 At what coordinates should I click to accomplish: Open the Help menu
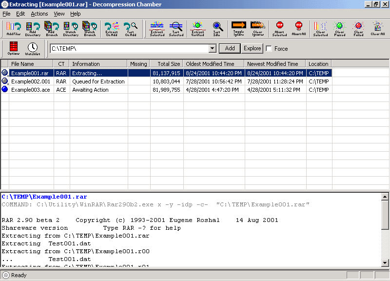[76, 14]
